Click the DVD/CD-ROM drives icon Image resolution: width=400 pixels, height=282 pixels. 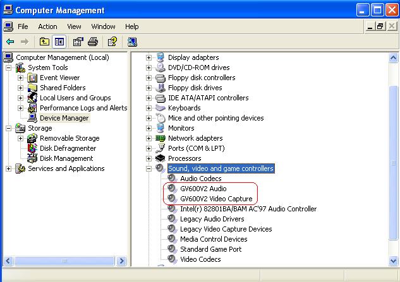click(x=161, y=68)
